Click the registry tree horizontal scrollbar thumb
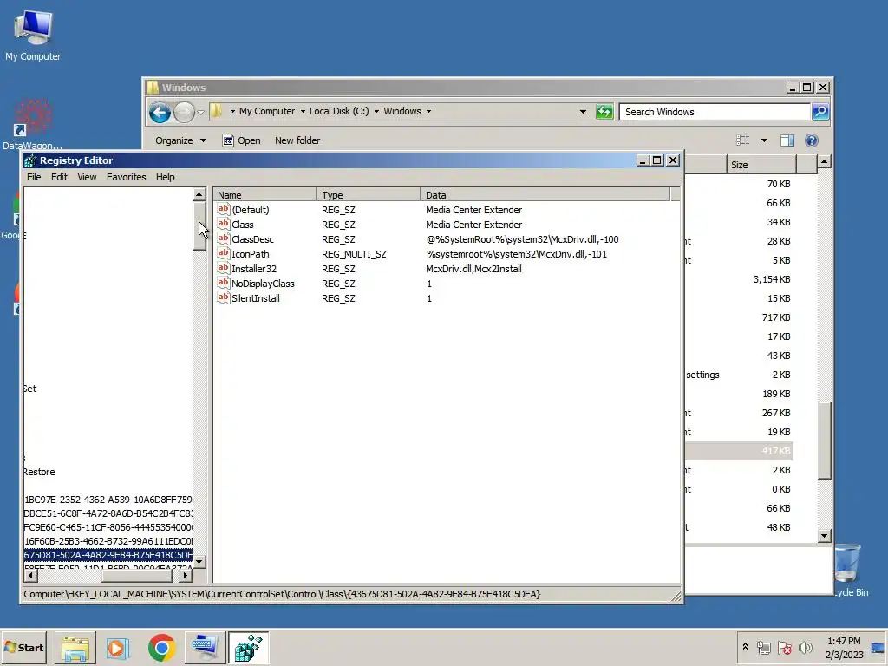Viewport: 888px width, 666px height. [x=136, y=576]
